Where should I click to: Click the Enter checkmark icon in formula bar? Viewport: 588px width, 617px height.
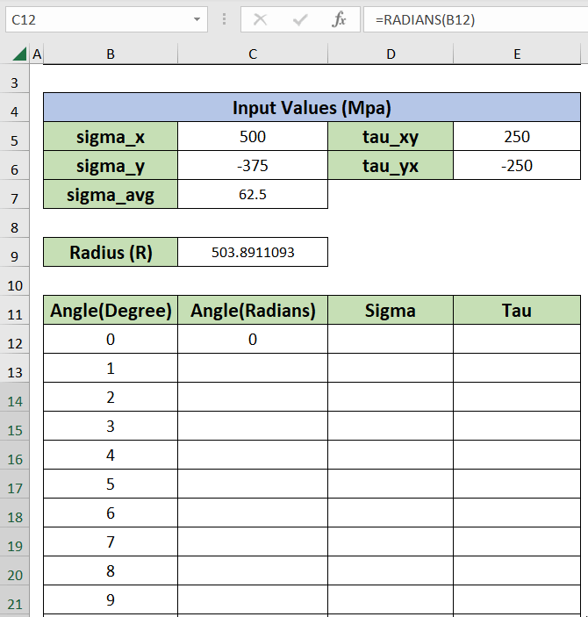click(x=300, y=19)
